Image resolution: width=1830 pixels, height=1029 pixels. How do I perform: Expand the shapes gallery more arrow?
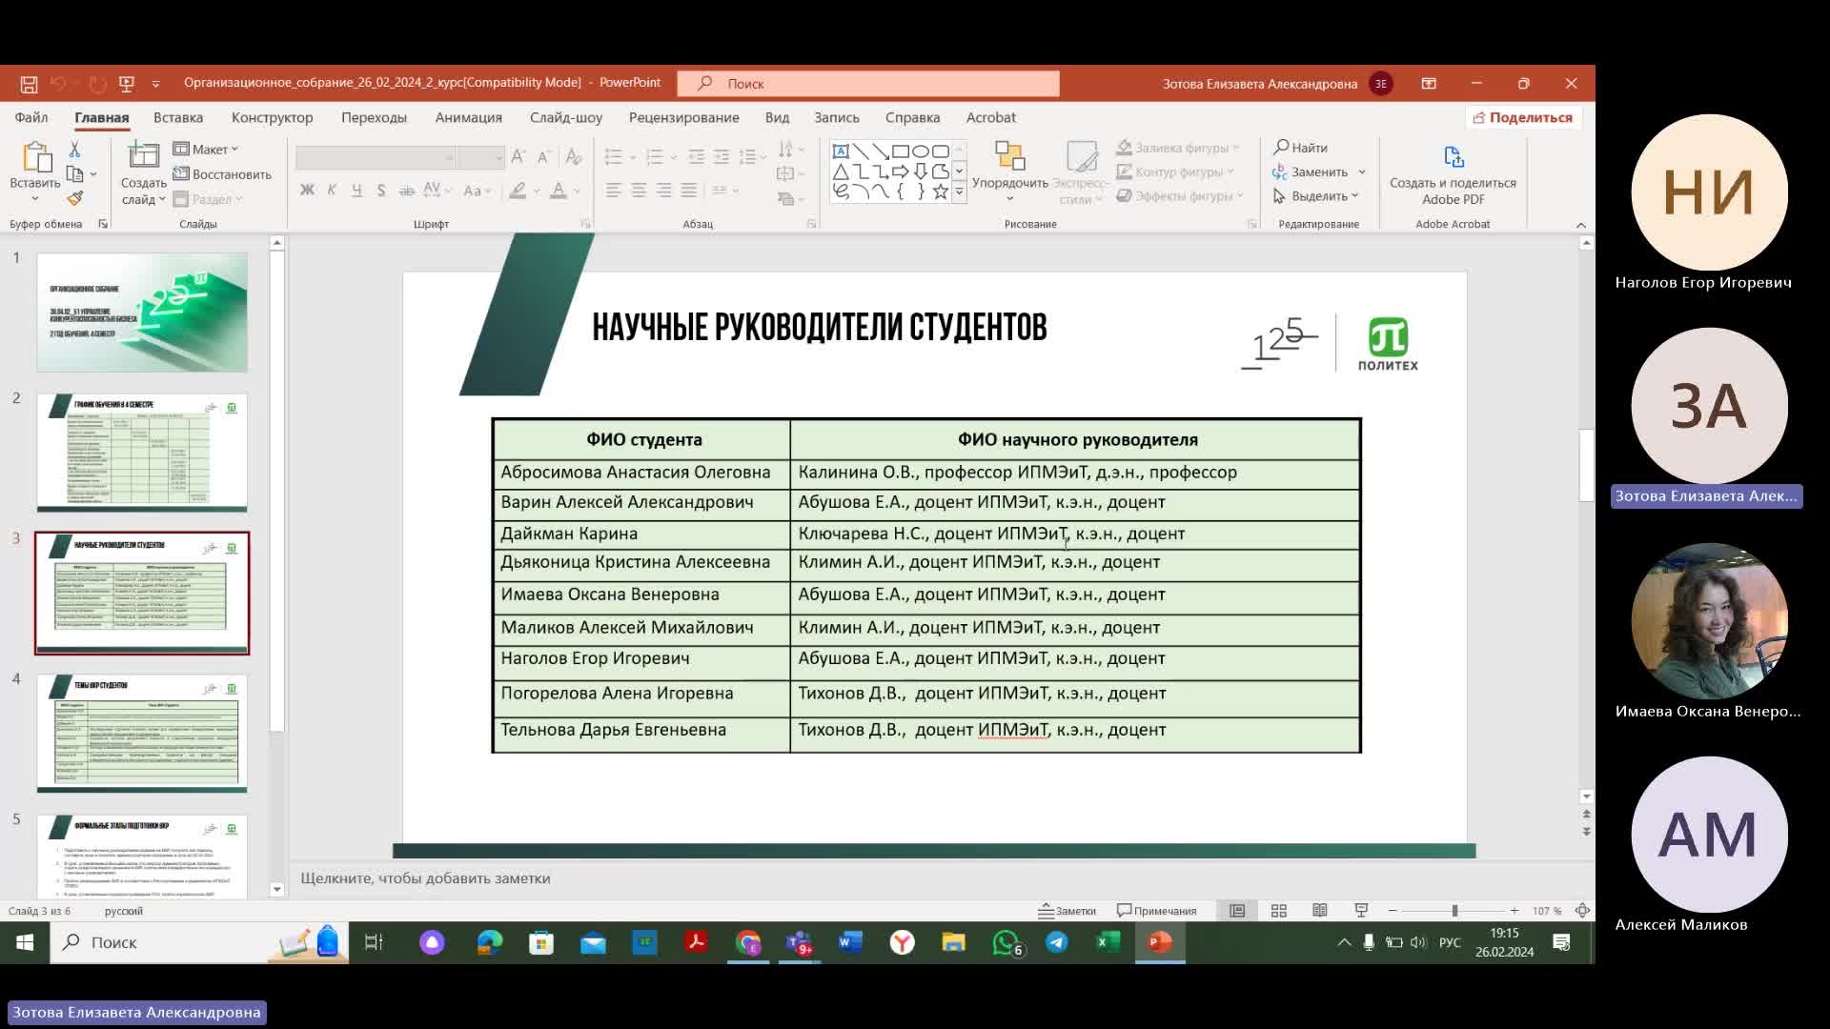[x=959, y=192]
